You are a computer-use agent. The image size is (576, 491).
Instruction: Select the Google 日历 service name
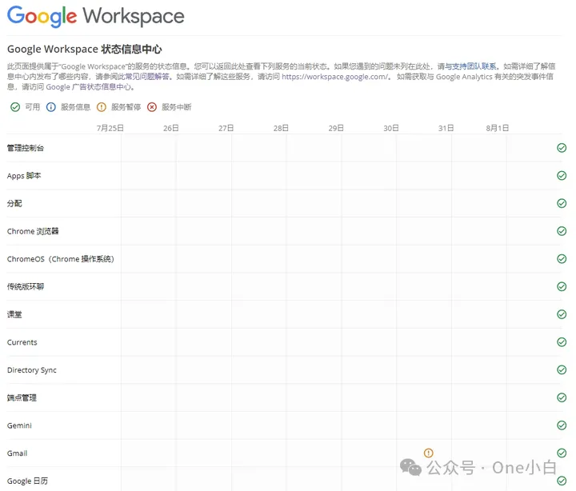[x=27, y=481]
